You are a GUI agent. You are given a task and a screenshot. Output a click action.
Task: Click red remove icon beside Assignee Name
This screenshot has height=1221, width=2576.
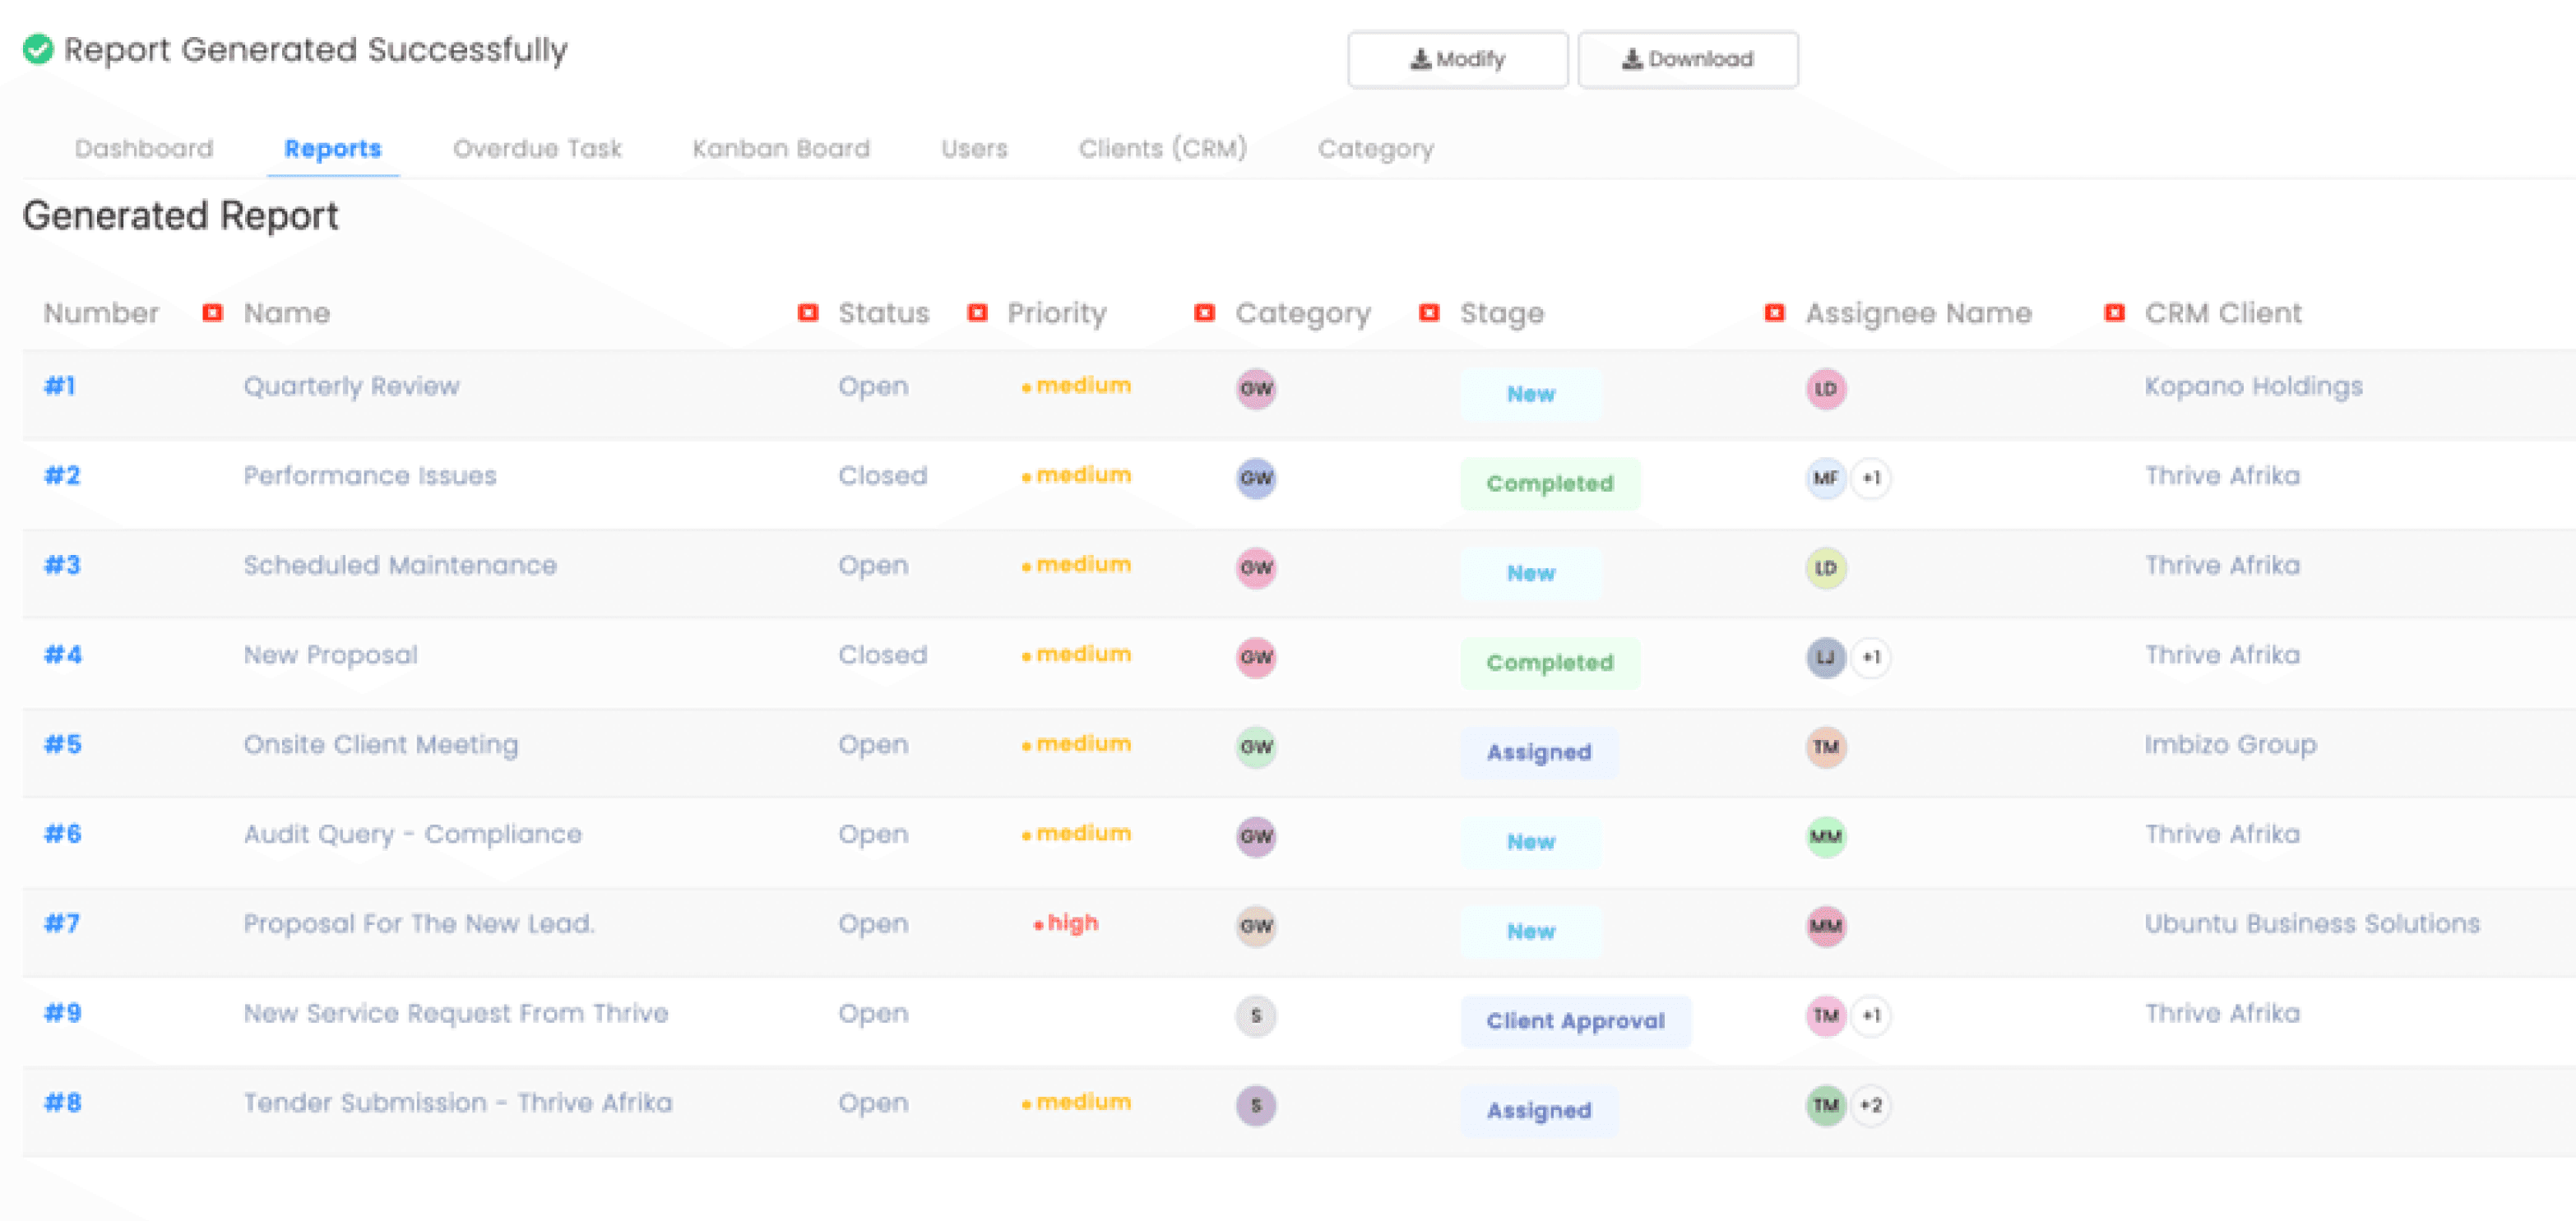point(1775,313)
